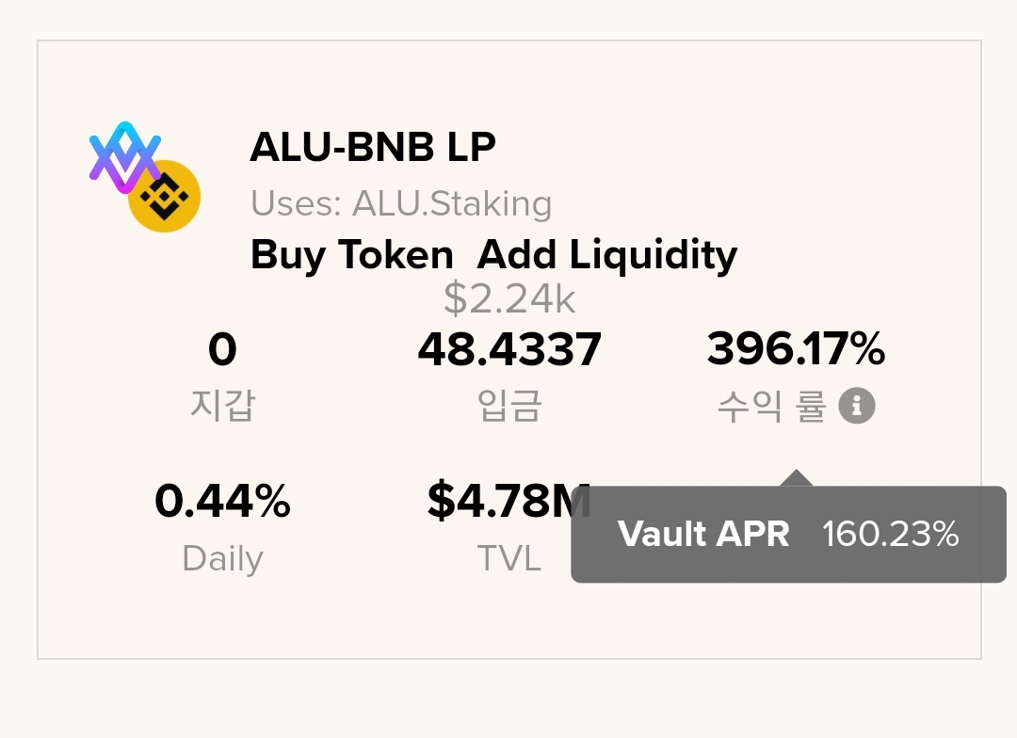The width and height of the screenshot is (1017, 738).
Task: Click the Uses: ALU.Staking text
Action: pos(401,203)
